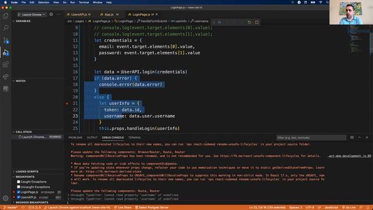Change indentation via Spaces: 2
This screenshot has width=373, height=210.
click(x=295, y=208)
